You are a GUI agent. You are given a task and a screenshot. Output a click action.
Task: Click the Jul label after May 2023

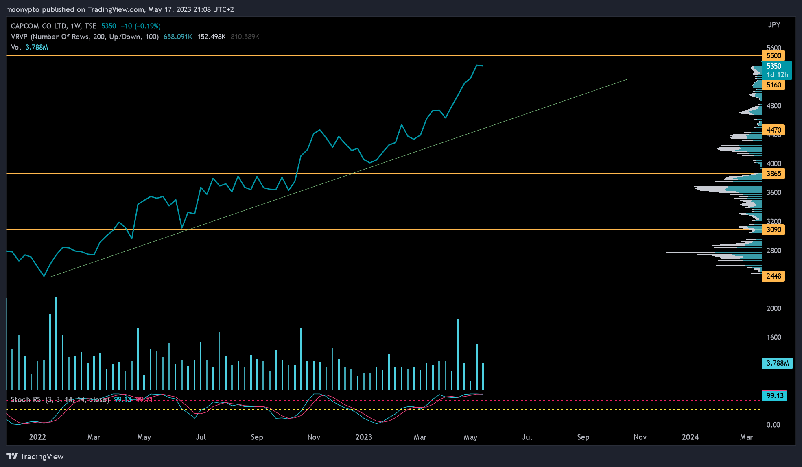[x=527, y=437]
